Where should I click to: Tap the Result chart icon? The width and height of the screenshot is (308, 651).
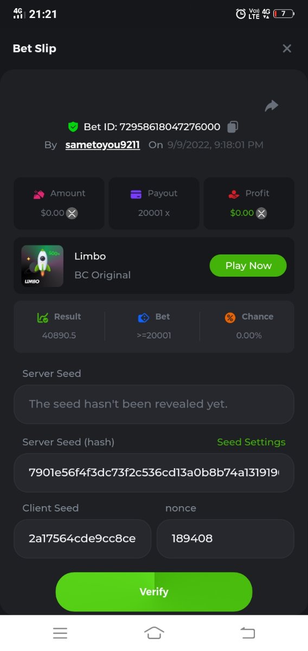[x=43, y=317]
